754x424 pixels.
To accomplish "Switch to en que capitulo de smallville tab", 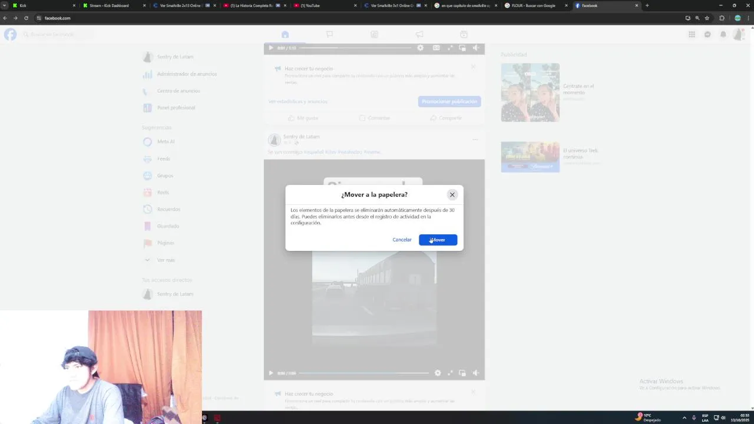I will tap(465, 5).
